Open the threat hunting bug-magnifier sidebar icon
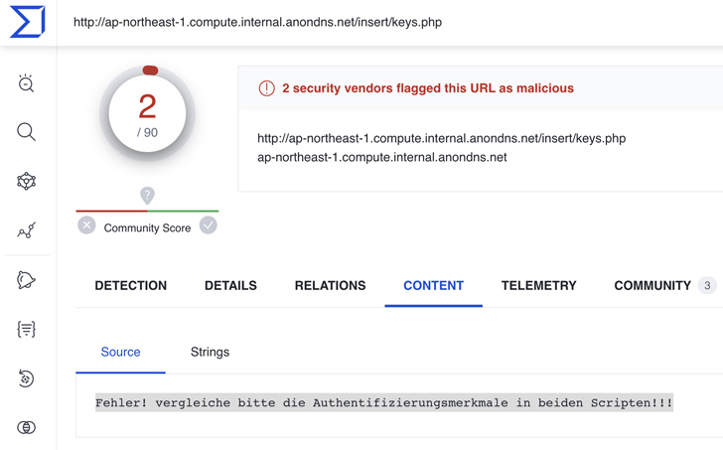 (27, 83)
